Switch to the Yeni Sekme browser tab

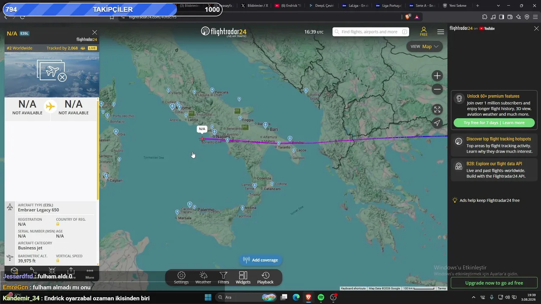(455, 6)
